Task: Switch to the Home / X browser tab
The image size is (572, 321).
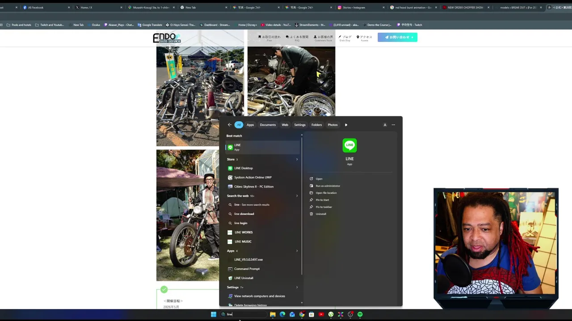Action: pos(97,8)
